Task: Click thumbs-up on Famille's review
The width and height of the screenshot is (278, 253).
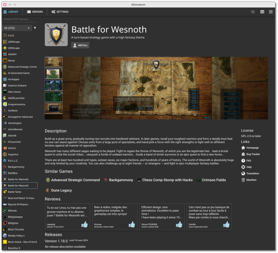Action: [226, 224]
